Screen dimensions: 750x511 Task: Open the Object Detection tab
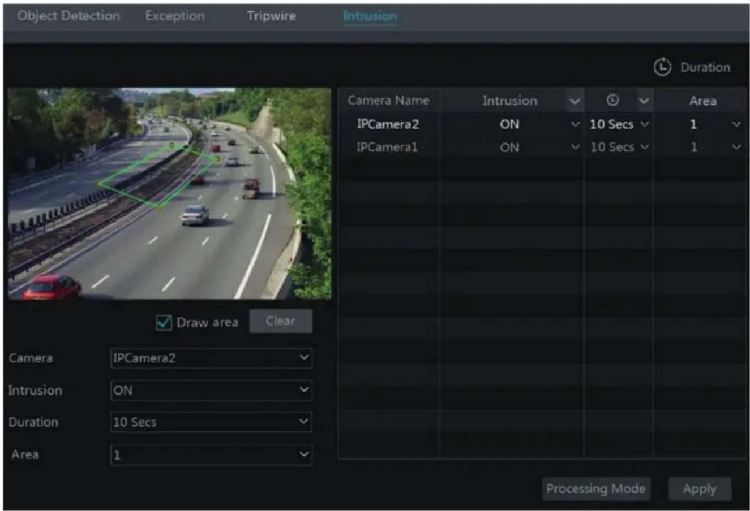click(68, 16)
